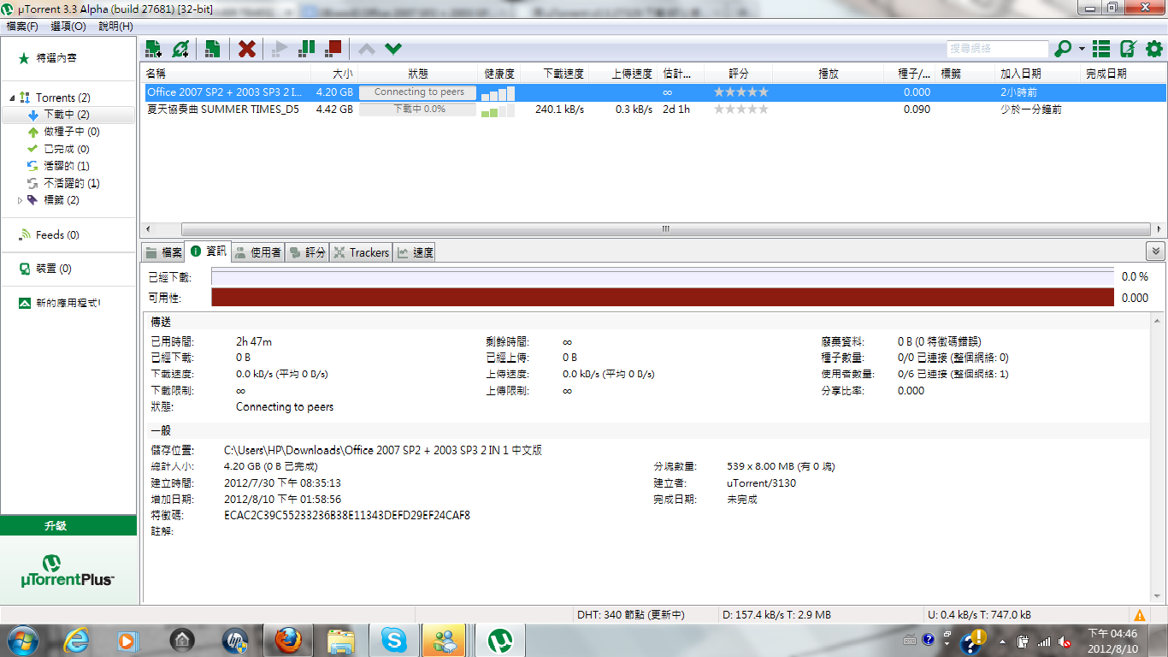Viewport: 1168px width, 657px height.
Task: Switch to the 檔案 tab
Action: [x=163, y=252]
